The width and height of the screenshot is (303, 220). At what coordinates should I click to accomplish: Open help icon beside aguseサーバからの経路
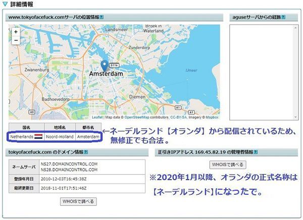point(283,17)
